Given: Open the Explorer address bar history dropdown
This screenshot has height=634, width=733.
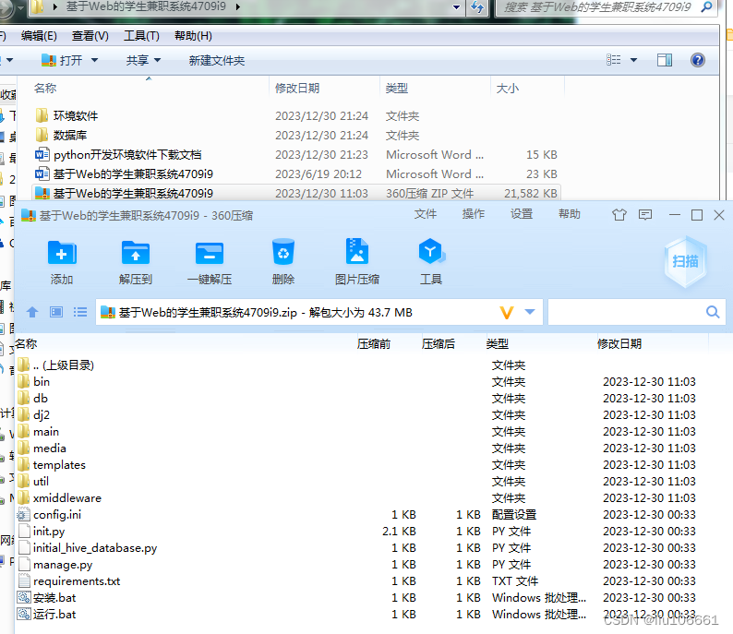Looking at the screenshot, I should pos(457,7).
